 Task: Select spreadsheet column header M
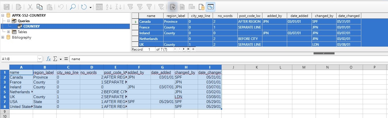304,67
